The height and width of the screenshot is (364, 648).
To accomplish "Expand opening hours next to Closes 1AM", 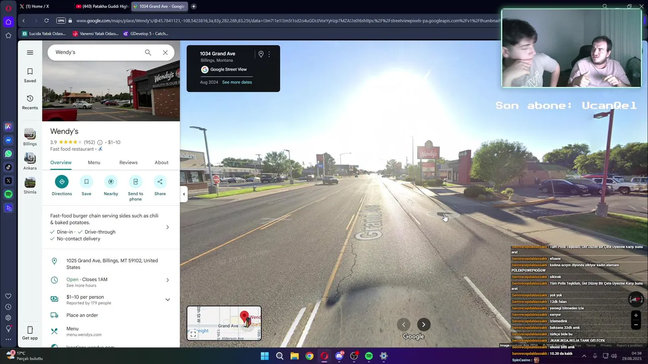I will (168, 280).
